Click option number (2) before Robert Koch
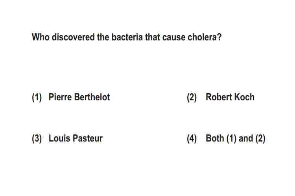 pyautogui.click(x=192, y=98)
